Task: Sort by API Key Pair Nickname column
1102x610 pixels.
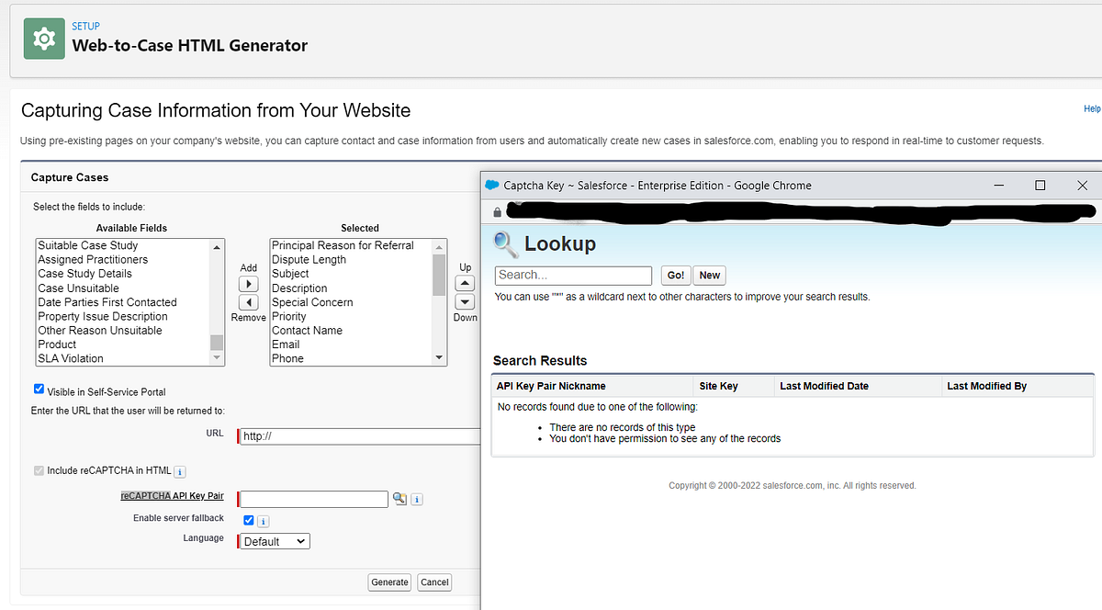Action: click(x=551, y=386)
